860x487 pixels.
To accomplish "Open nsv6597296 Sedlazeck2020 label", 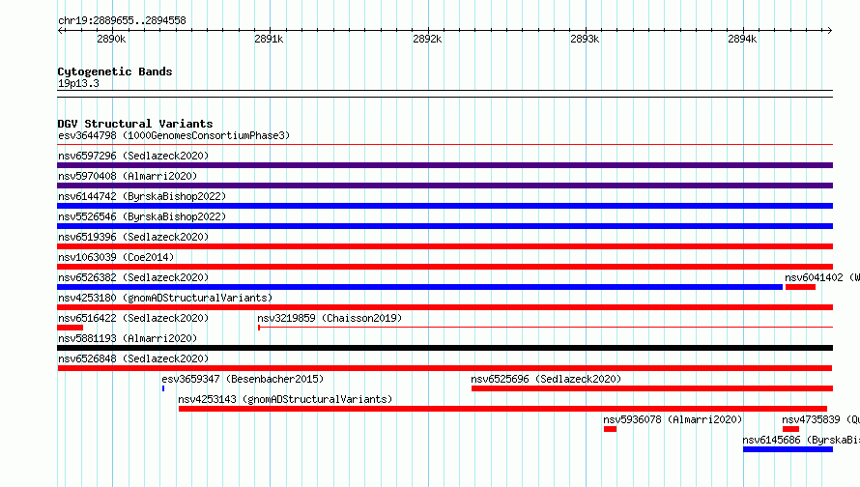I will 133,156.
